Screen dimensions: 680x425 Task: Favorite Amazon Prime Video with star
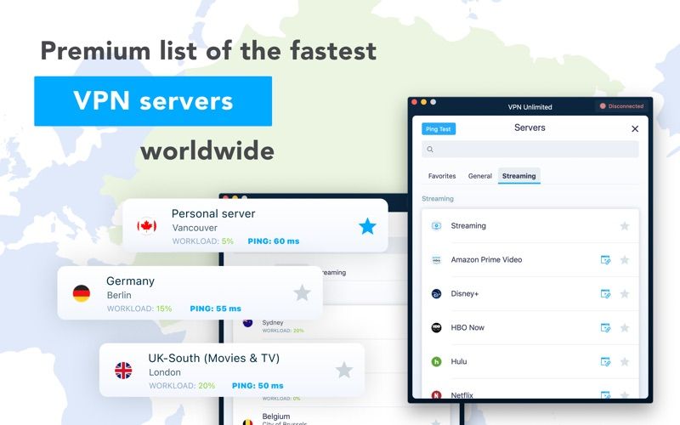pos(625,260)
